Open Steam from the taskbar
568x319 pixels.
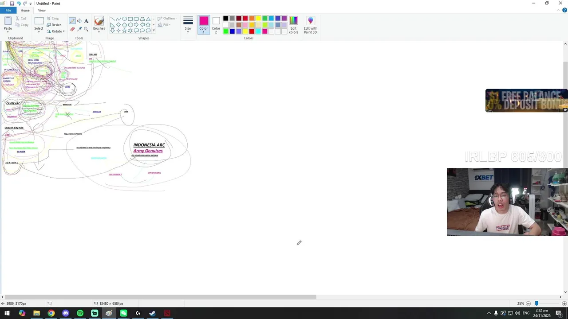(152, 313)
